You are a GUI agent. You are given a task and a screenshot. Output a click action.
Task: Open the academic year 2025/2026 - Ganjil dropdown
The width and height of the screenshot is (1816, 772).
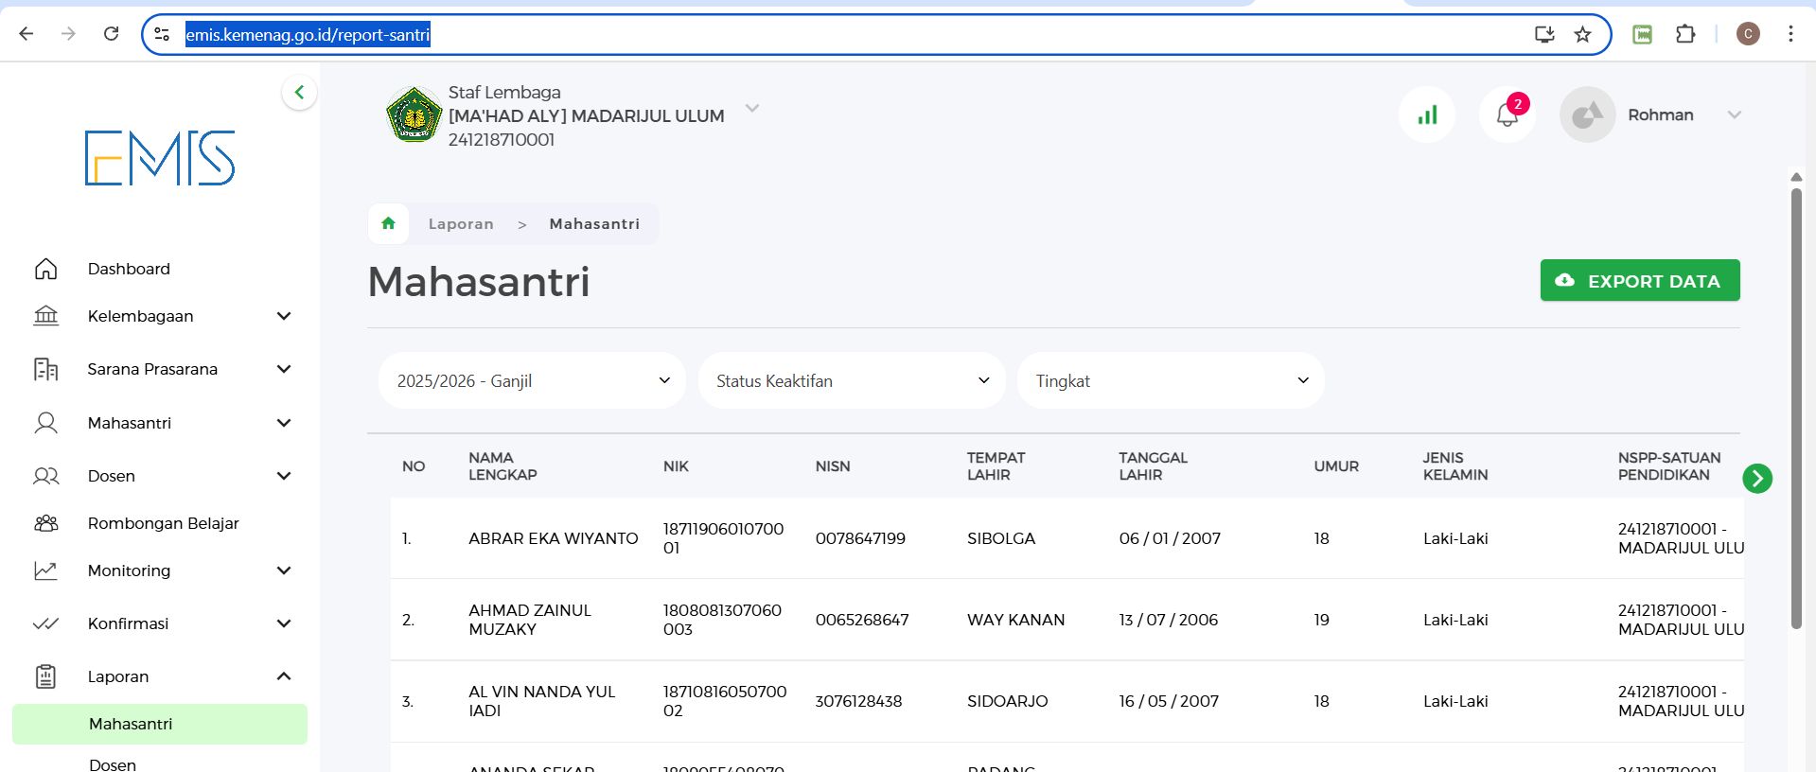coord(532,381)
